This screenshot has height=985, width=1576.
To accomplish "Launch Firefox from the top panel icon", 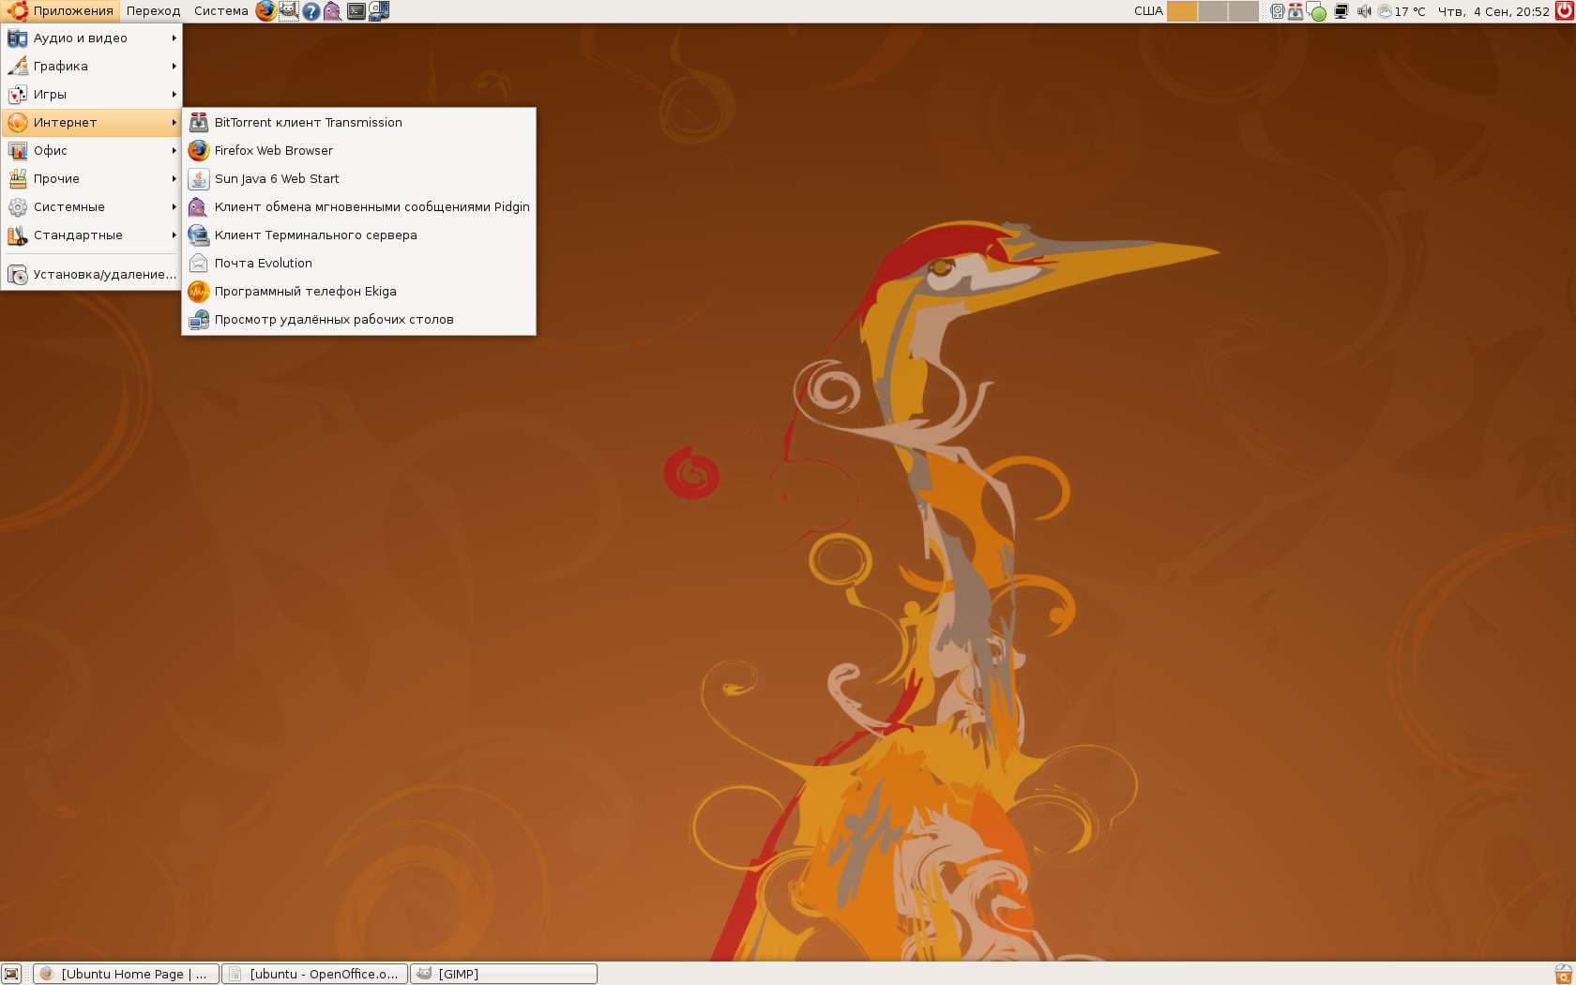I will click(x=266, y=11).
